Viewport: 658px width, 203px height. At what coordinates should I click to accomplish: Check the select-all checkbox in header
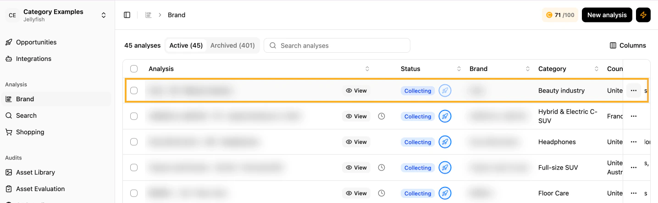click(x=134, y=69)
